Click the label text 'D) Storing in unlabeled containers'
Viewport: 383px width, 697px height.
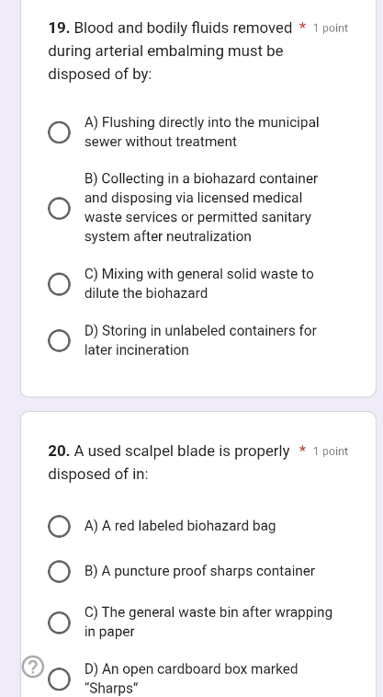tap(200, 340)
